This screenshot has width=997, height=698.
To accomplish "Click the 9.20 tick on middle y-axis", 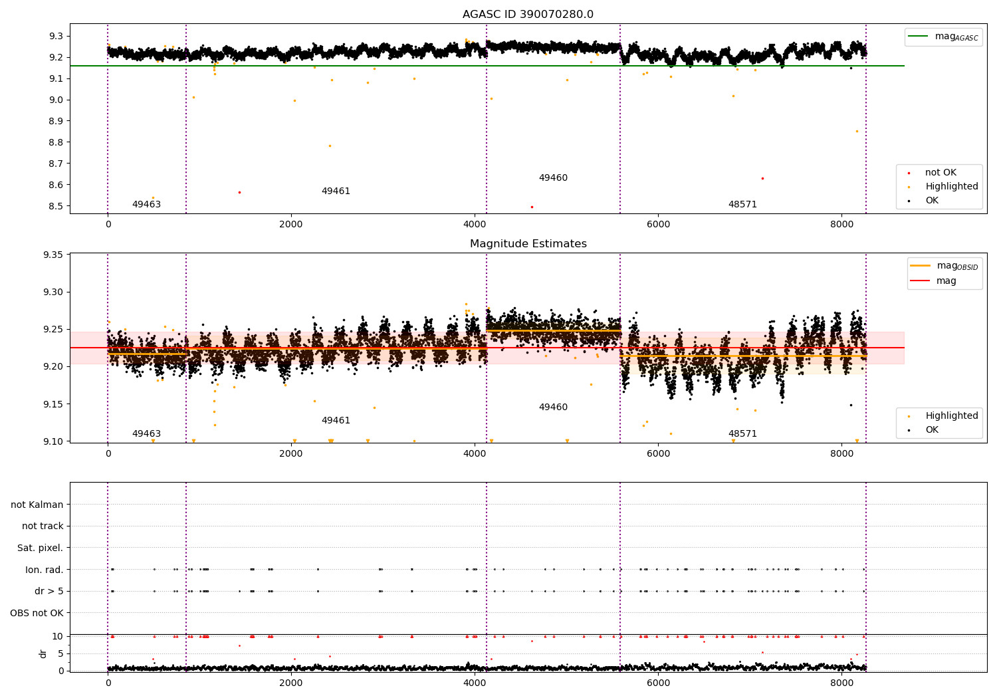I will click(53, 367).
